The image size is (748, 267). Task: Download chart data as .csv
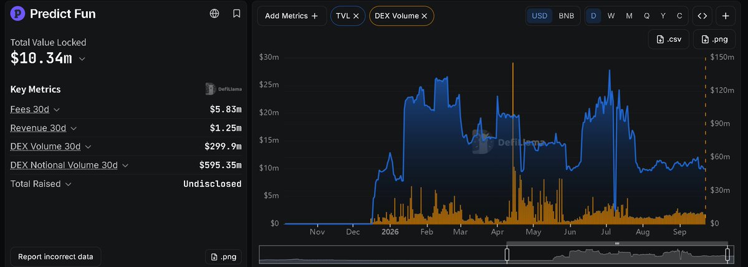[668, 39]
